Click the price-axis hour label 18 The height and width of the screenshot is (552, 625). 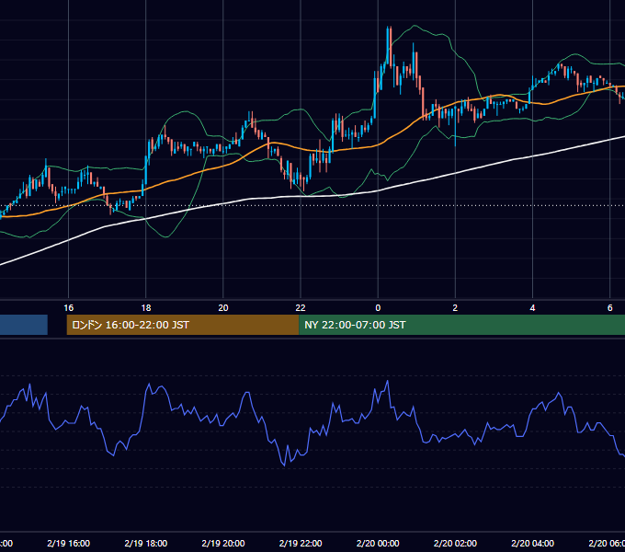coord(146,308)
